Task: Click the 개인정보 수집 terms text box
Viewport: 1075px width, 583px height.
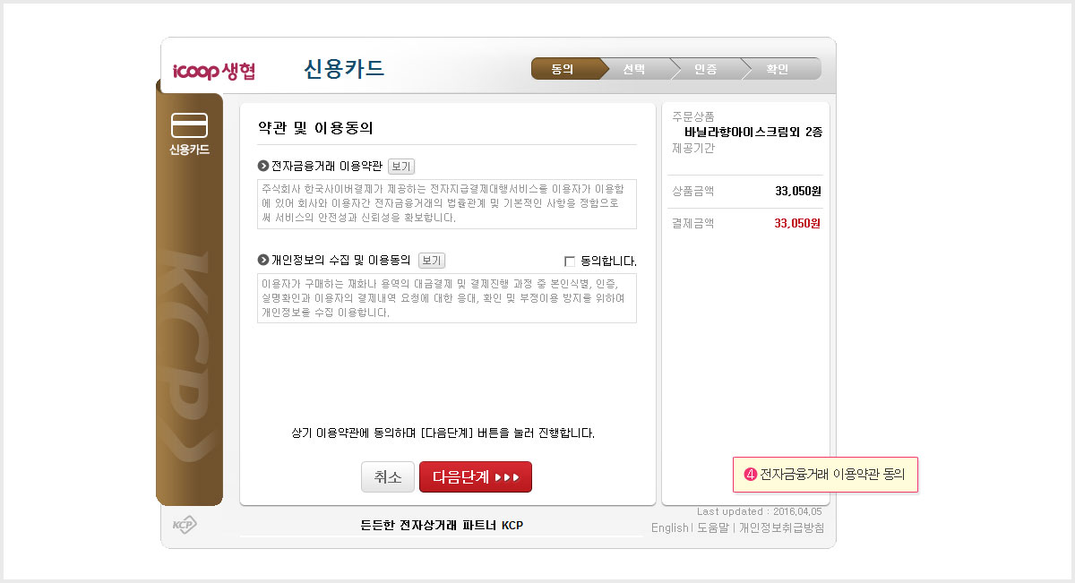Action: [x=447, y=298]
